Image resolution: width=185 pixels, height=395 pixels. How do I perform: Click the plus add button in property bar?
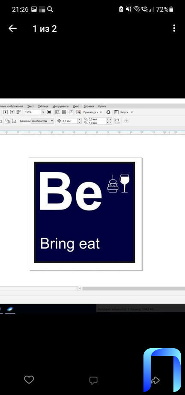pos(126,121)
